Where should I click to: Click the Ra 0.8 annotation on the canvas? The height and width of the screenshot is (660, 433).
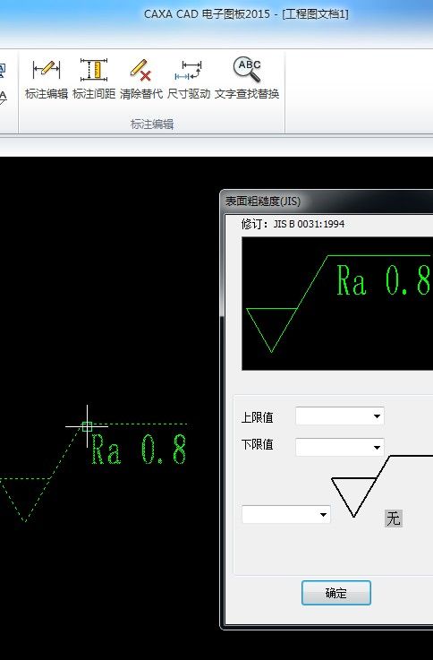pyautogui.click(x=139, y=450)
